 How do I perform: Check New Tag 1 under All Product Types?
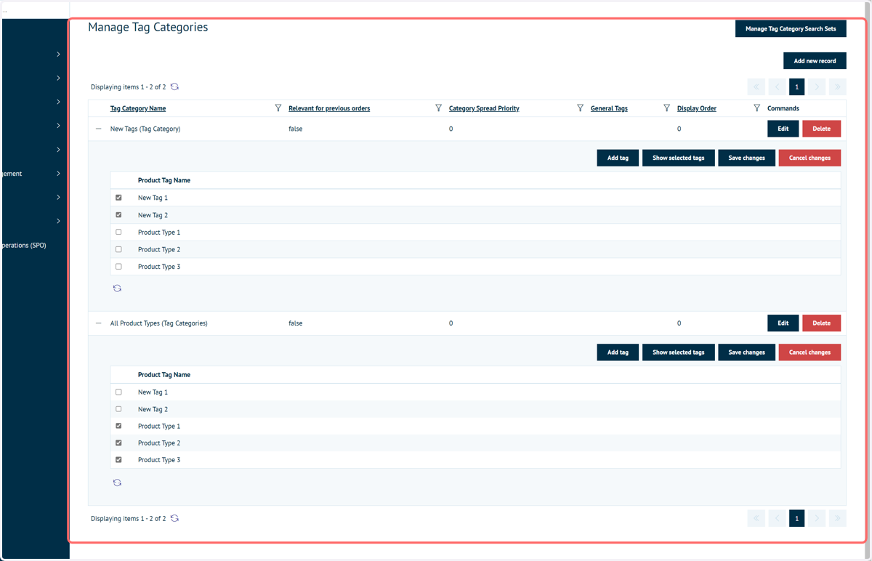coord(118,392)
